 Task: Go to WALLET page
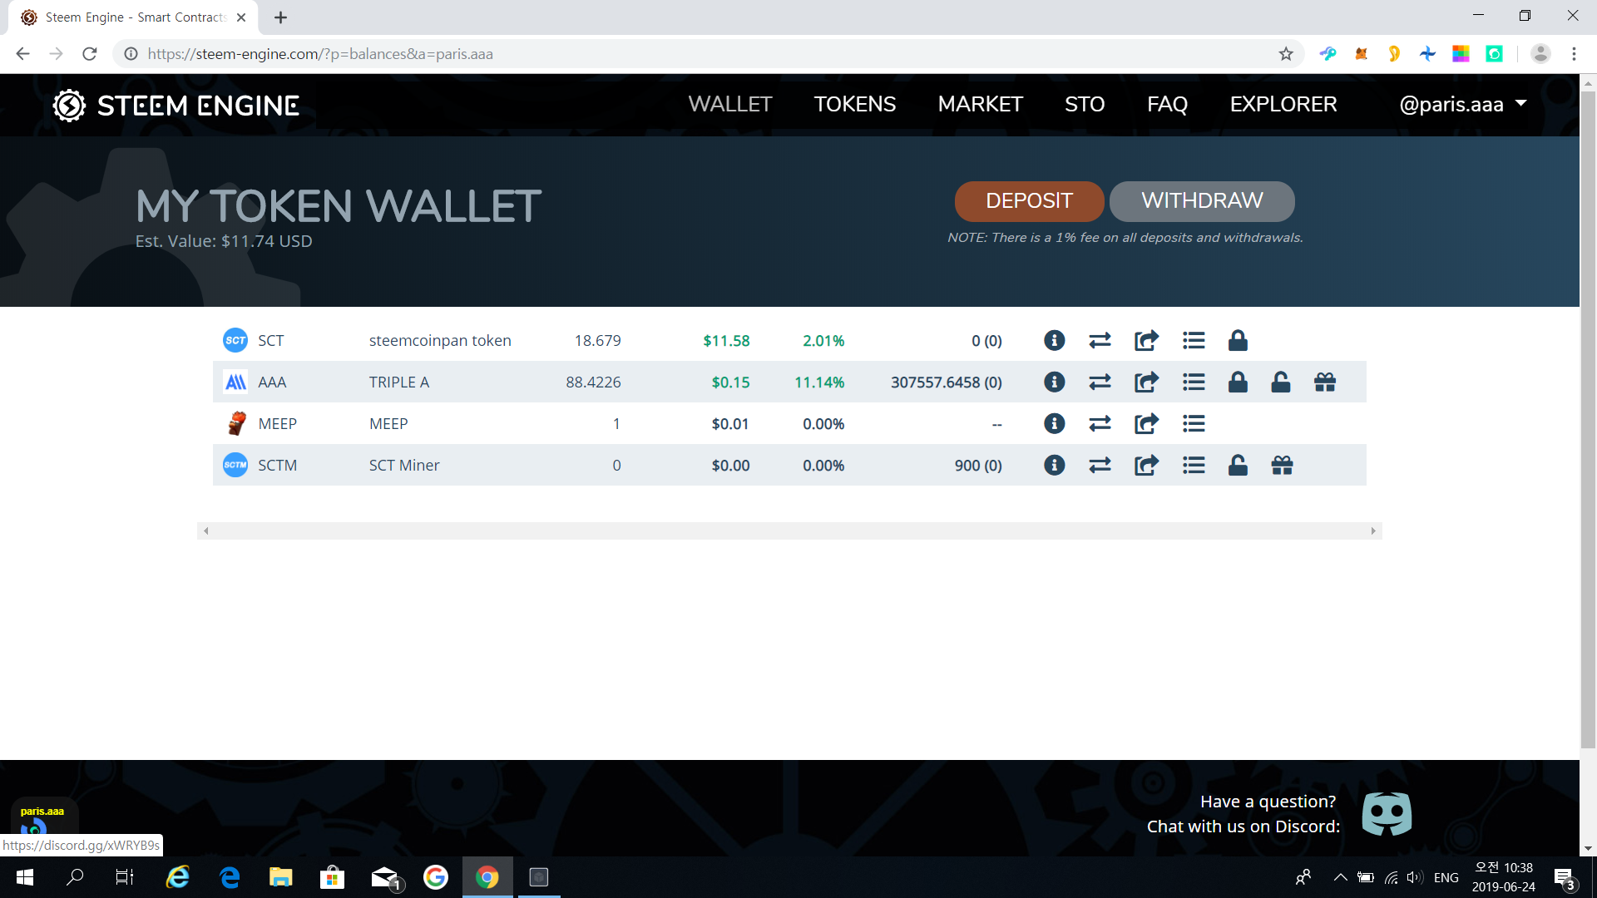729,104
